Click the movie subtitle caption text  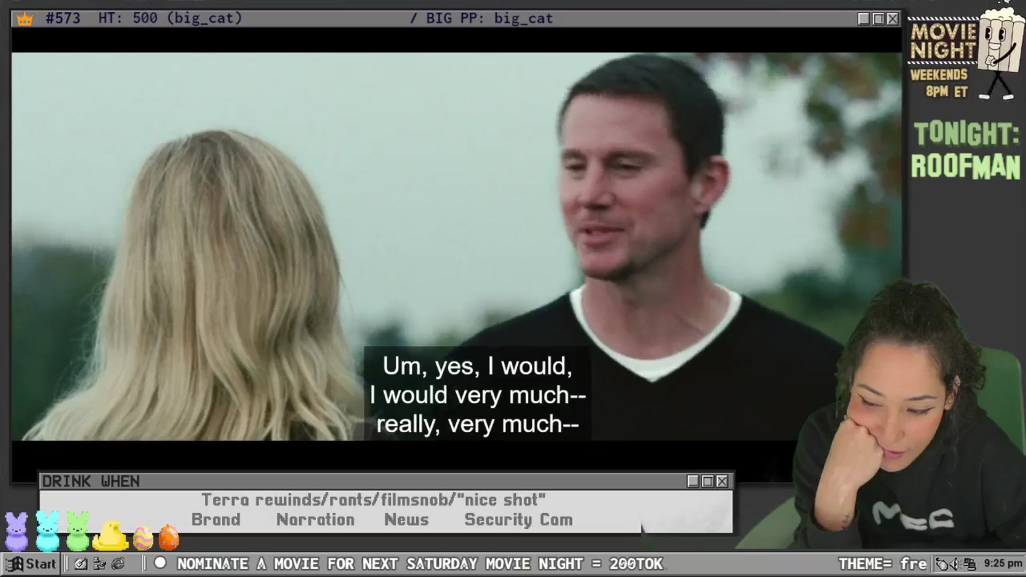[x=477, y=395]
